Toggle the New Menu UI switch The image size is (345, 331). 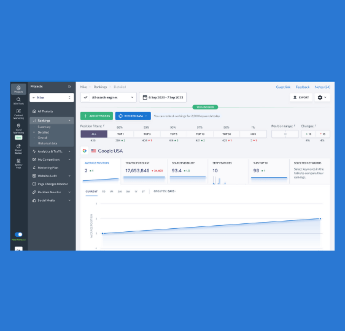tap(18, 234)
